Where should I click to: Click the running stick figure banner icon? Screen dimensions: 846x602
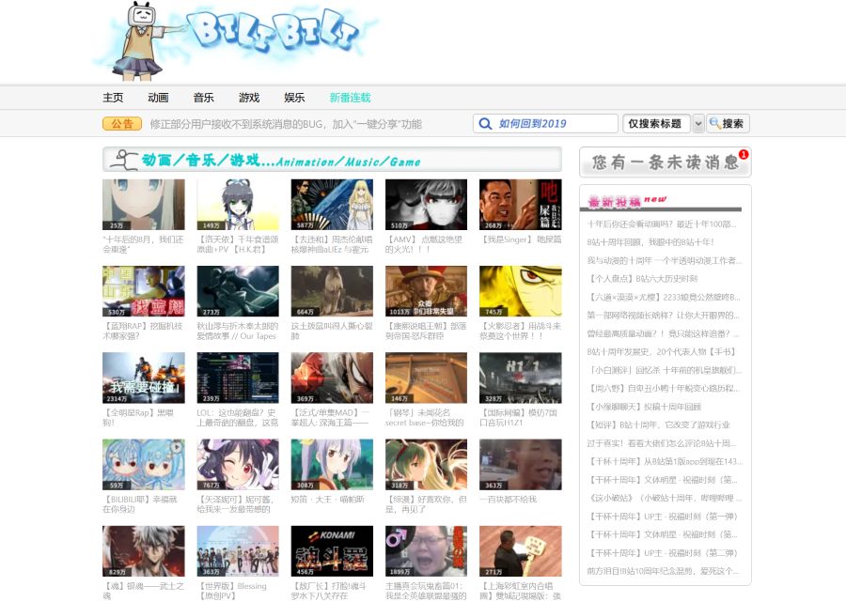click(x=121, y=160)
